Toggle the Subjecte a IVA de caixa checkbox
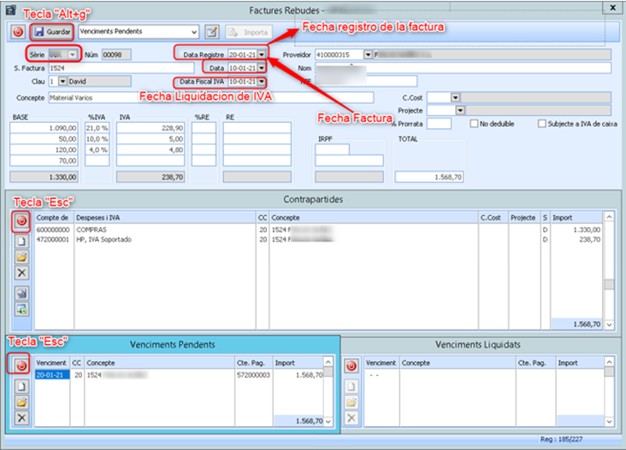The image size is (626, 450). click(542, 124)
